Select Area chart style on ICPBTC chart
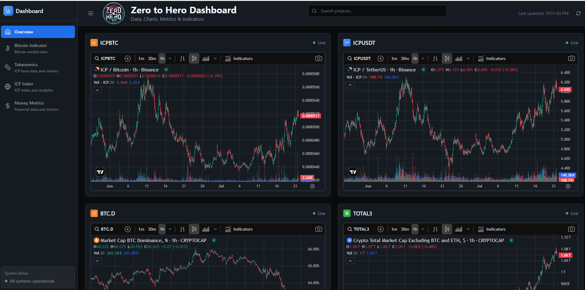Viewport: 585px width, 290px height. coord(206,58)
